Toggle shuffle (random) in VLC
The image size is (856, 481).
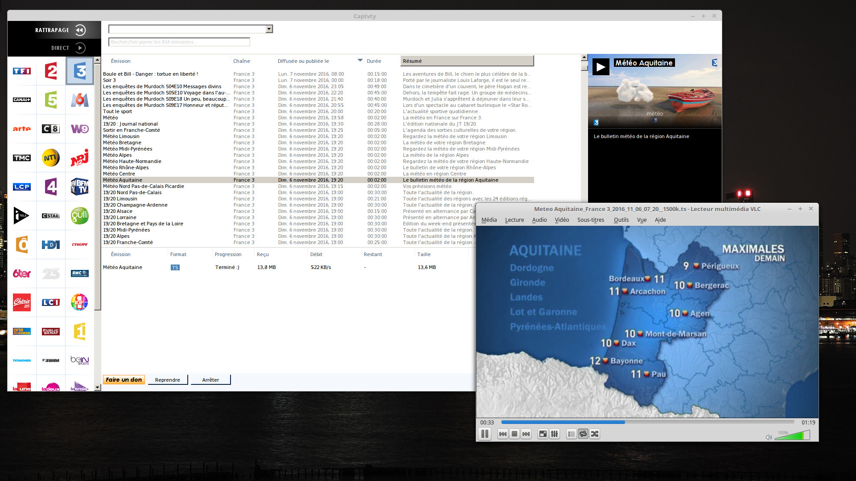(x=595, y=434)
